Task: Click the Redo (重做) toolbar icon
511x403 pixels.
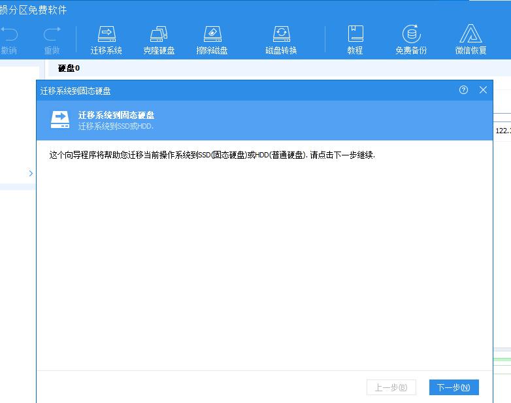Action: (52, 40)
